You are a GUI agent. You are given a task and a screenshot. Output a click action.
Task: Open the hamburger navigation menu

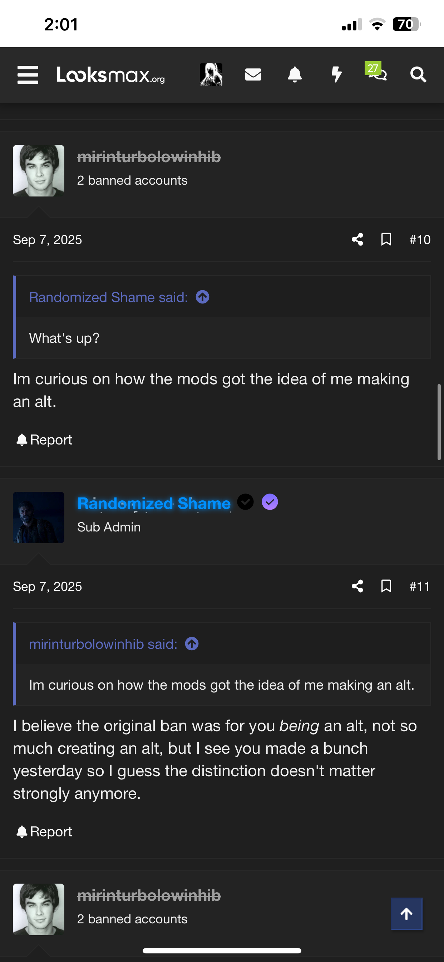pyautogui.click(x=28, y=75)
